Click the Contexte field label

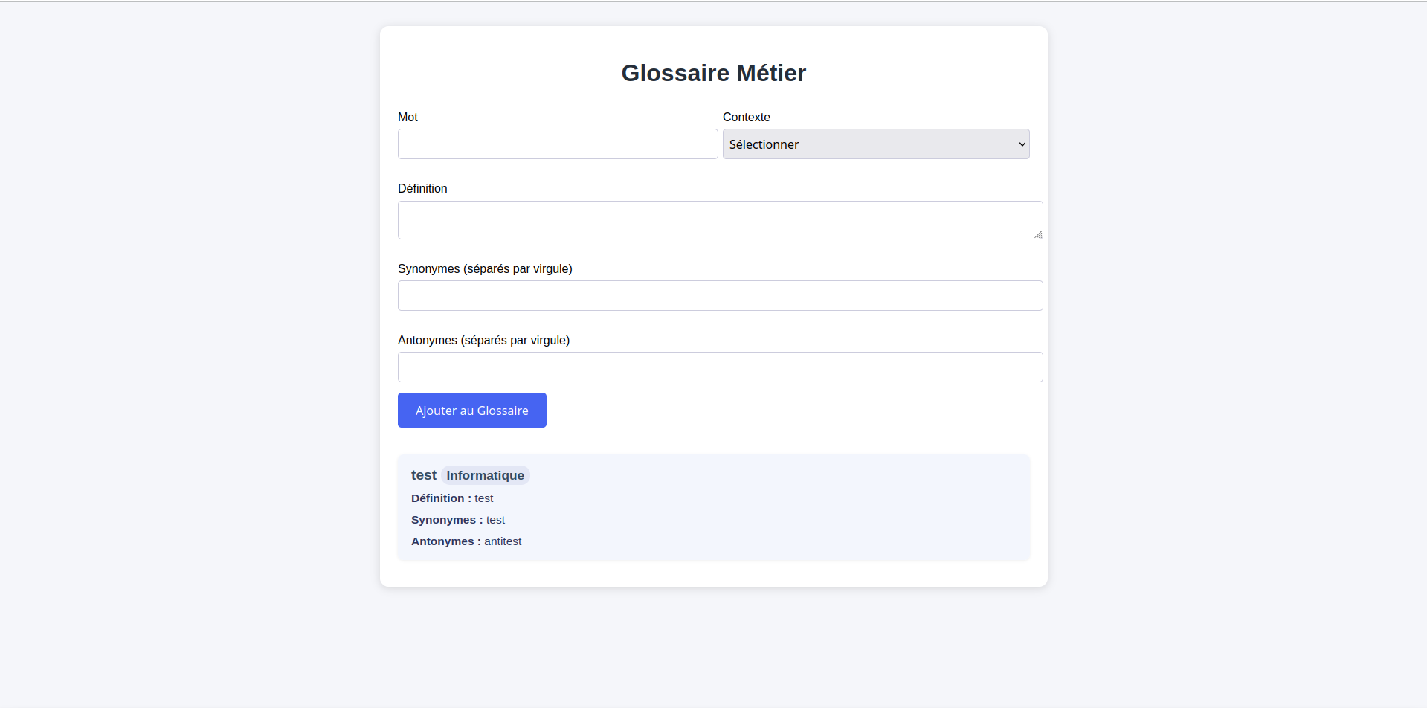pyautogui.click(x=746, y=118)
